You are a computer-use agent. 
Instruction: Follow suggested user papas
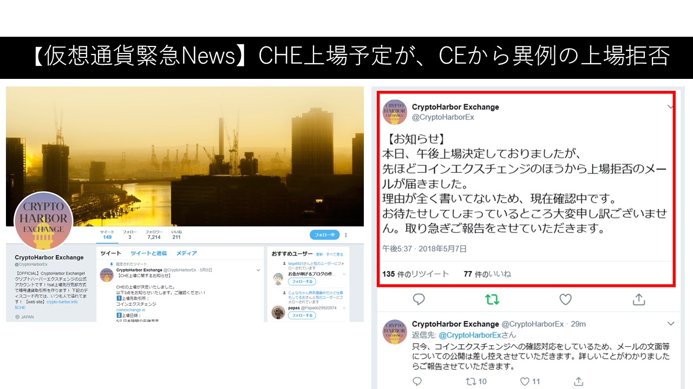point(302,315)
